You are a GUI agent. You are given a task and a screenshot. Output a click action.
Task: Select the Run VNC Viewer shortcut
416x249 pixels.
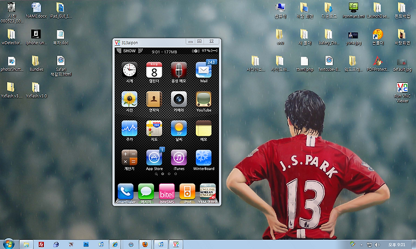click(402, 92)
